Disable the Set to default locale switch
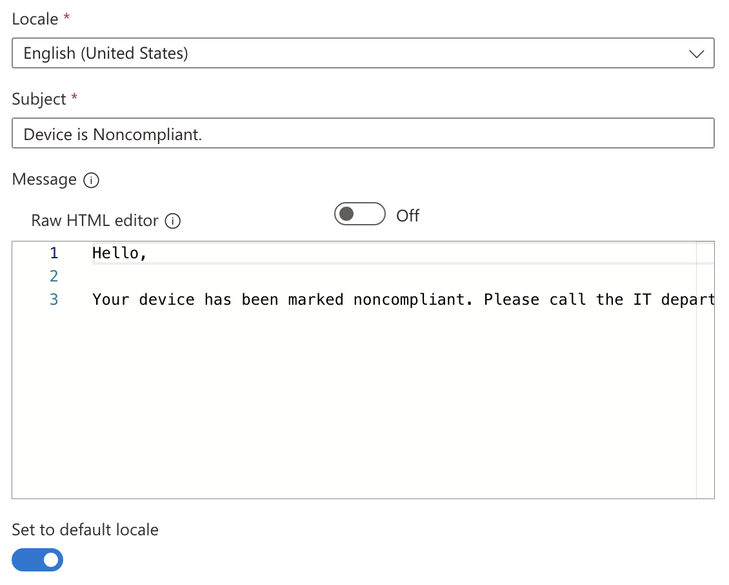This screenshot has height=585, width=729. pyautogui.click(x=37, y=559)
